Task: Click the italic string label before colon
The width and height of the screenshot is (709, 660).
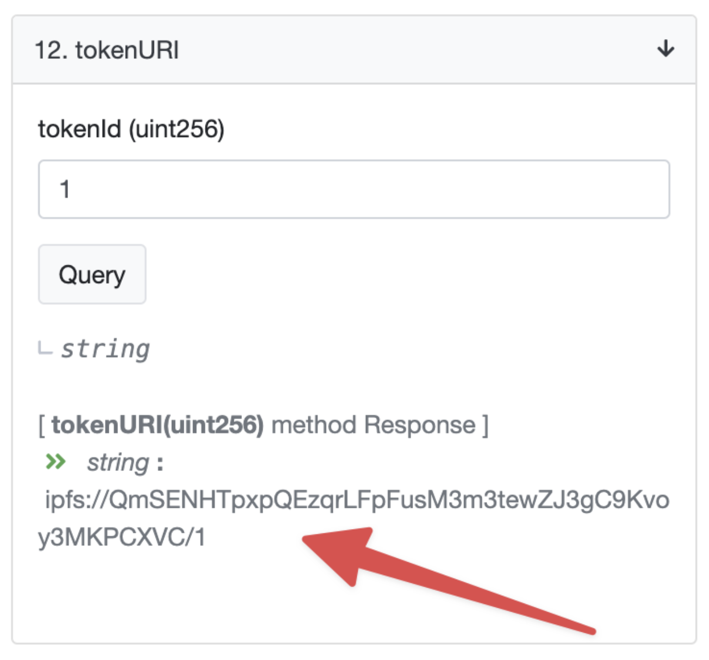Action: click(x=117, y=463)
